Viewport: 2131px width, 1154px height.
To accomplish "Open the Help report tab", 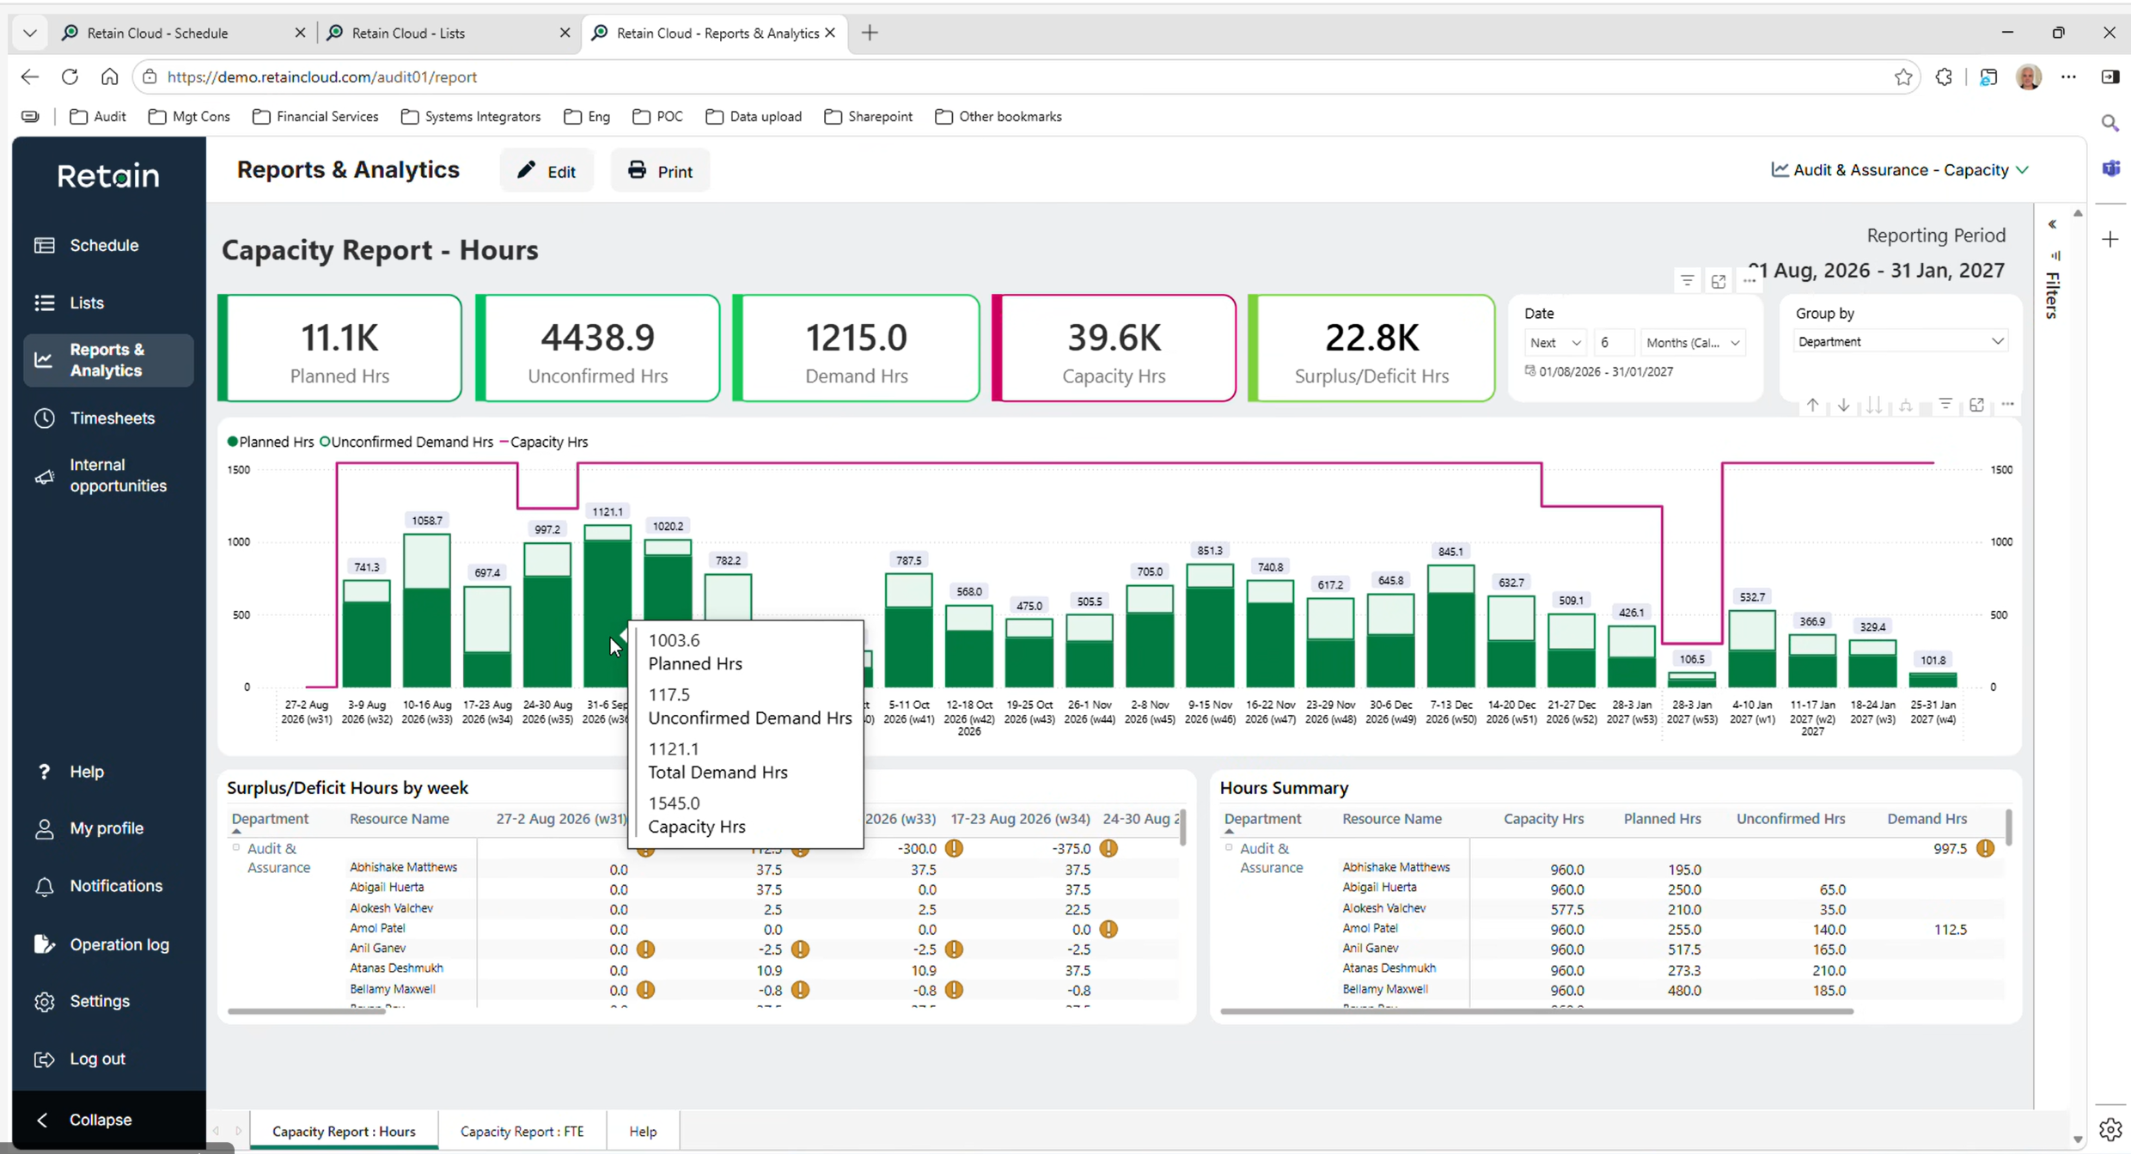I will [x=642, y=1131].
